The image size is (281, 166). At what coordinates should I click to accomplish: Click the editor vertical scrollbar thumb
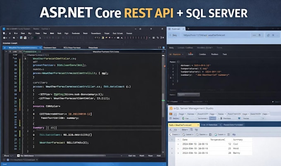(163, 105)
